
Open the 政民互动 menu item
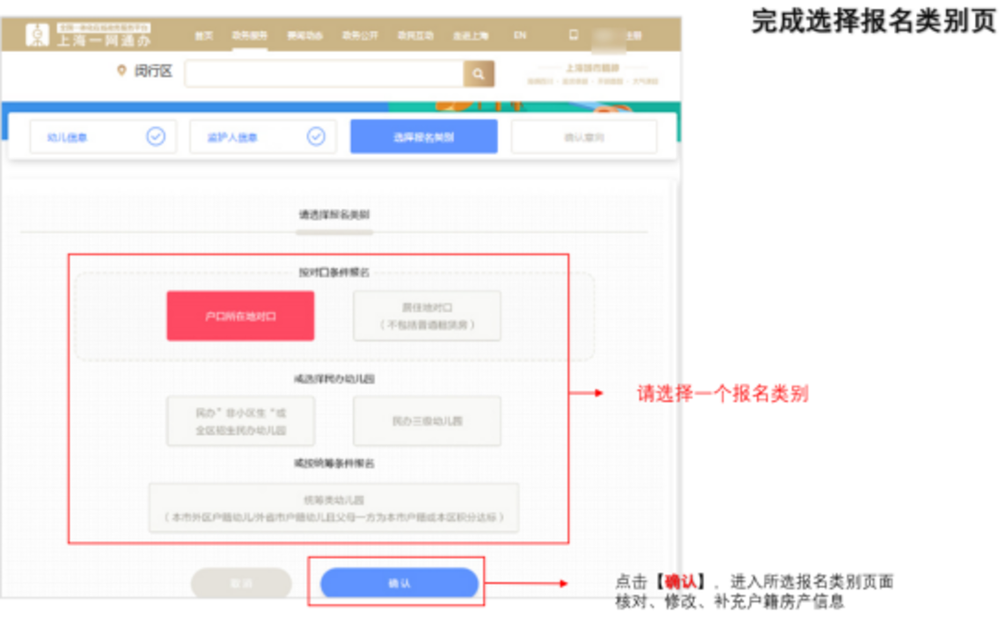click(414, 33)
